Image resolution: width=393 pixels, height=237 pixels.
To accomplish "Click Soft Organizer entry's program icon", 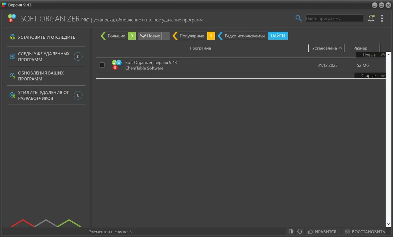I will tap(116, 65).
